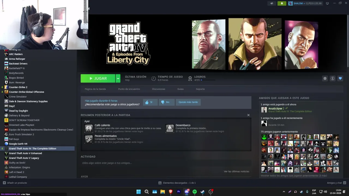
Task: Open game settings gear icon
Action: point(325,78)
